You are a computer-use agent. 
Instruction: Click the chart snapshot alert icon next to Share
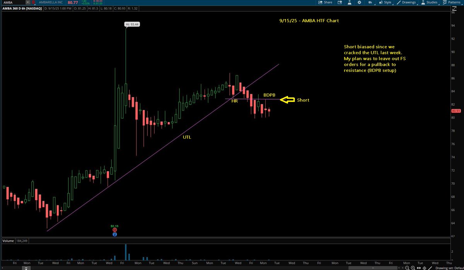coord(339,2)
